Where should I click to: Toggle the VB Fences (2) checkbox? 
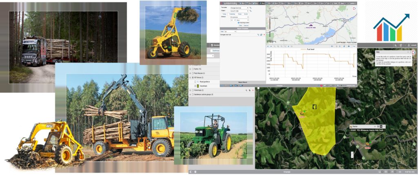click(x=193, y=77)
